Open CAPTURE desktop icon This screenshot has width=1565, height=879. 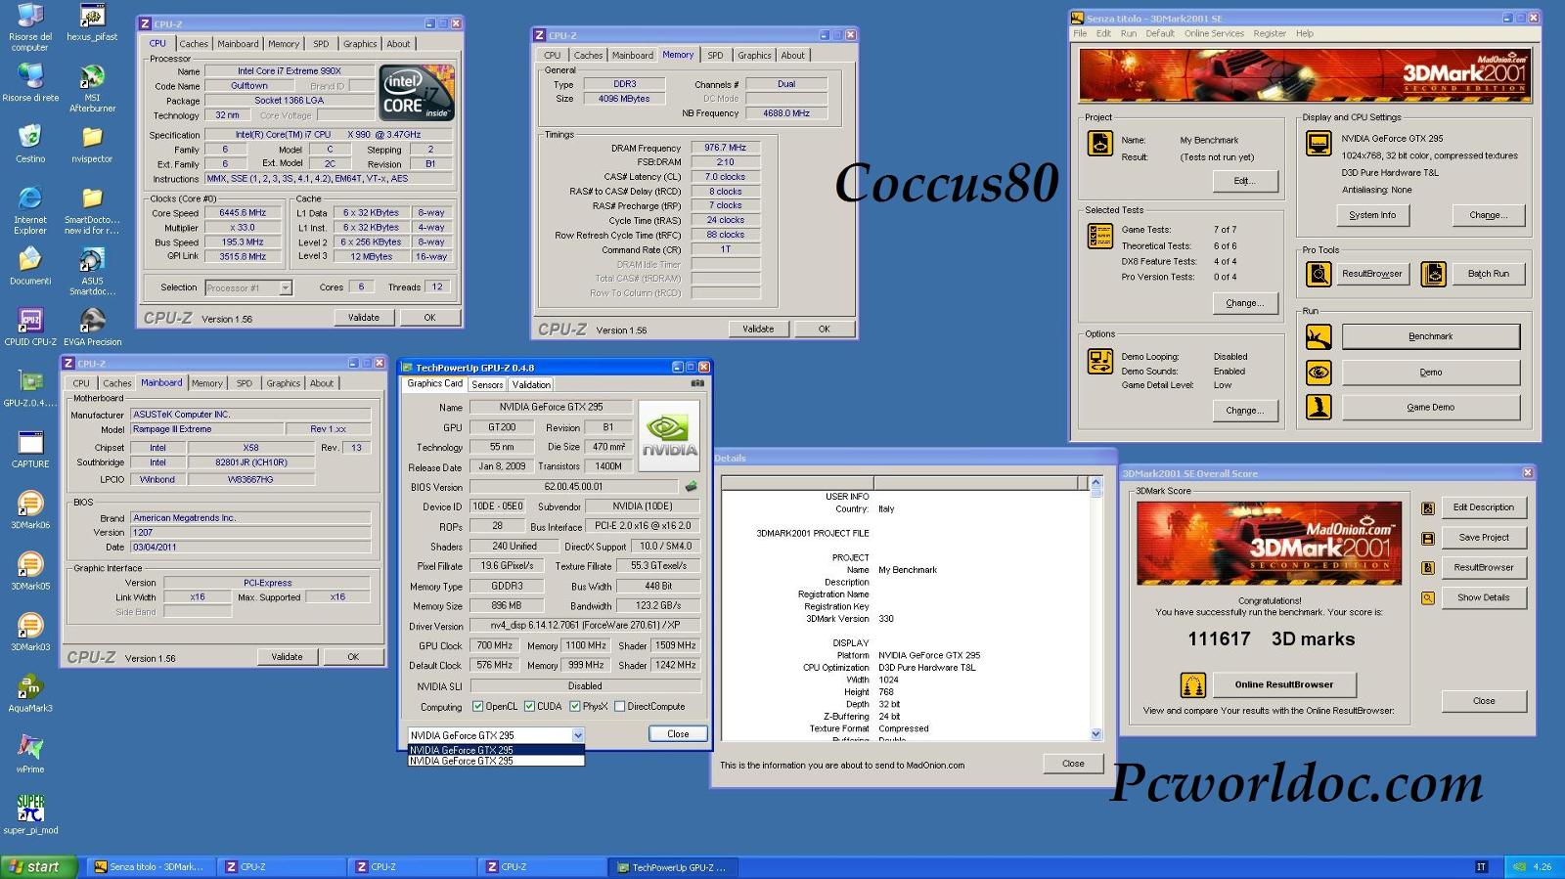coord(30,449)
